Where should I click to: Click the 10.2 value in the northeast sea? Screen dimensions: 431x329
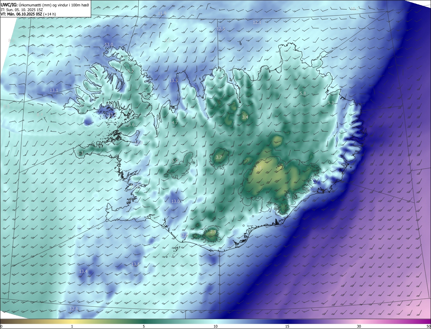click(354, 9)
